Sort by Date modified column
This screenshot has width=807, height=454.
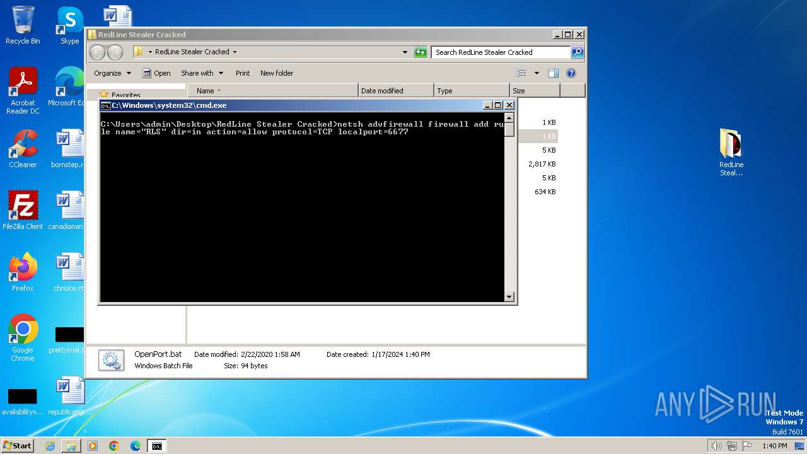pyautogui.click(x=396, y=91)
